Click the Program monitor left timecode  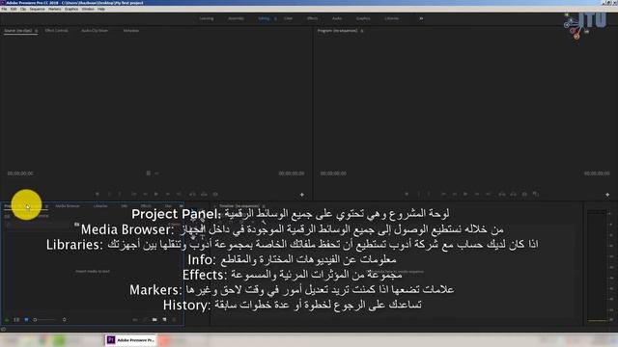pos(333,173)
